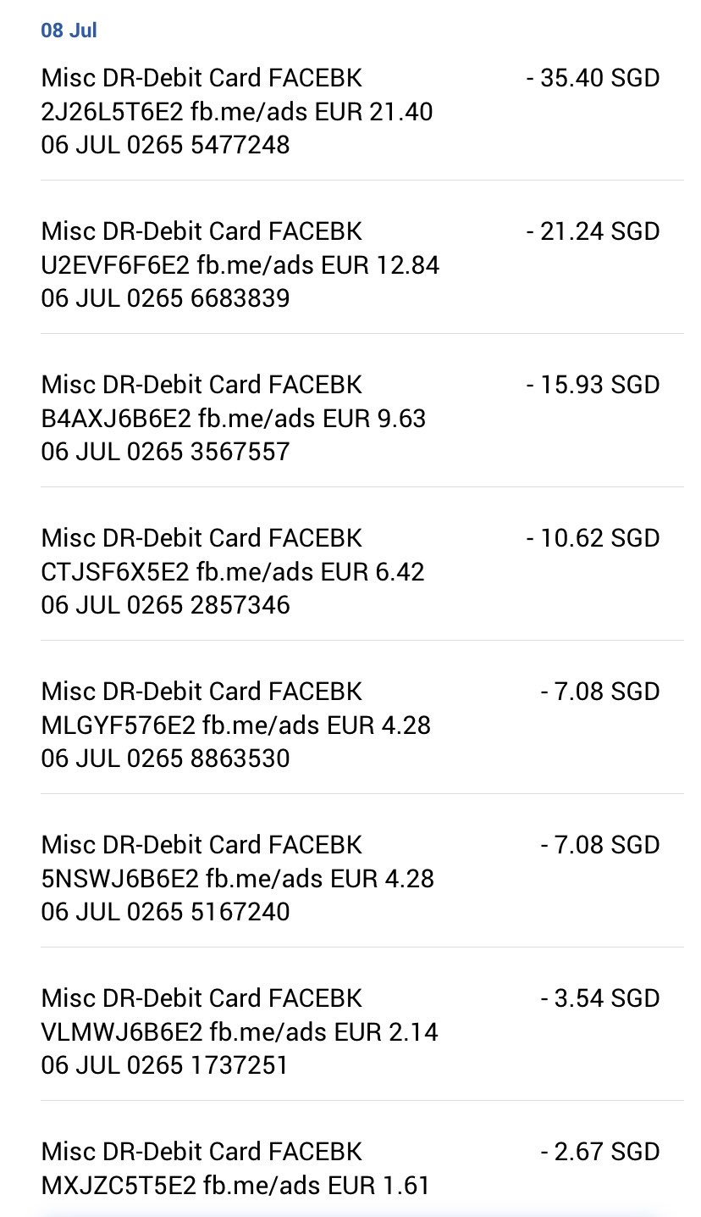
Task: Select the B4AXJ6B6E2 EUR 9.63 transaction
Action: pyautogui.click(x=233, y=419)
